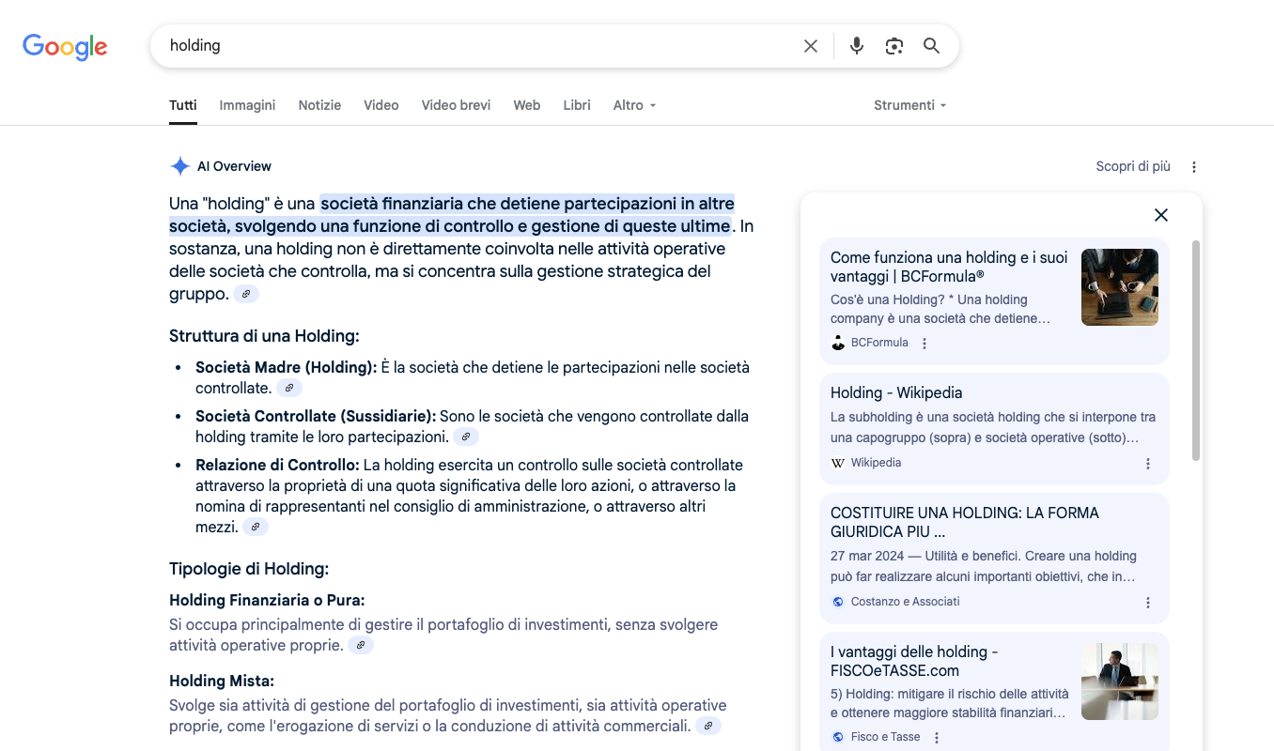Open three-dot menu for BCFormula source
This screenshot has height=751, width=1274.
pos(924,344)
